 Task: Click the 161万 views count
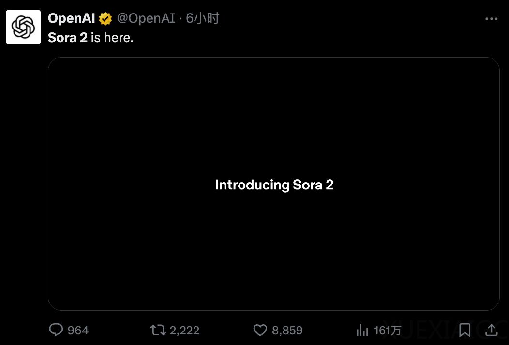click(x=388, y=331)
